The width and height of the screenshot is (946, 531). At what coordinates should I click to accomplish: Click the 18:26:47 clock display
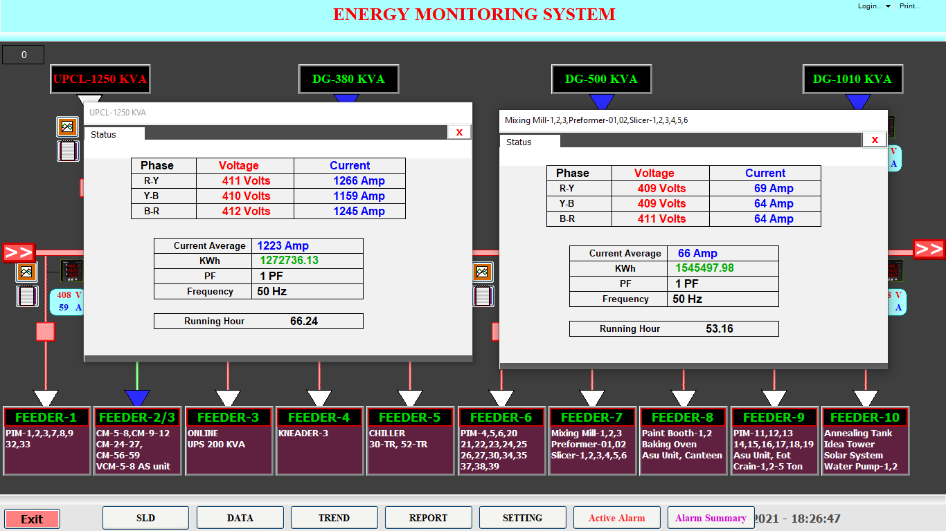[815, 519]
